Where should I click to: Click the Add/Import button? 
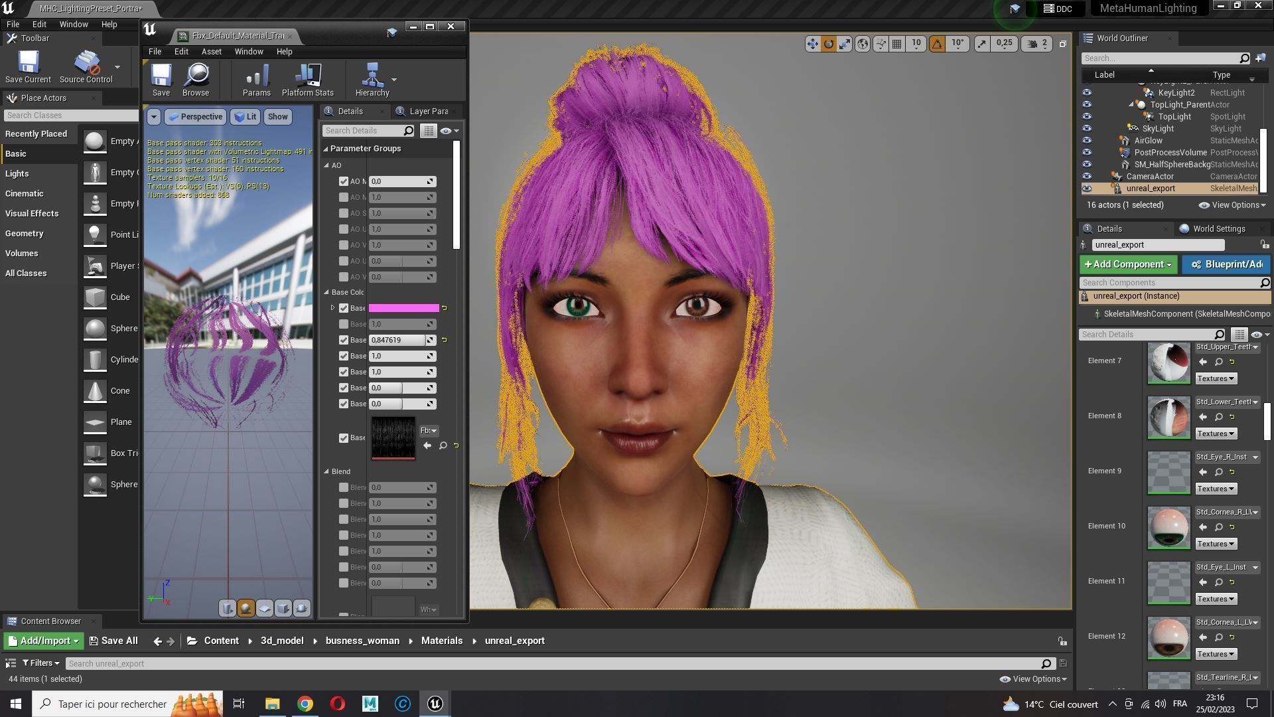[44, 641]
